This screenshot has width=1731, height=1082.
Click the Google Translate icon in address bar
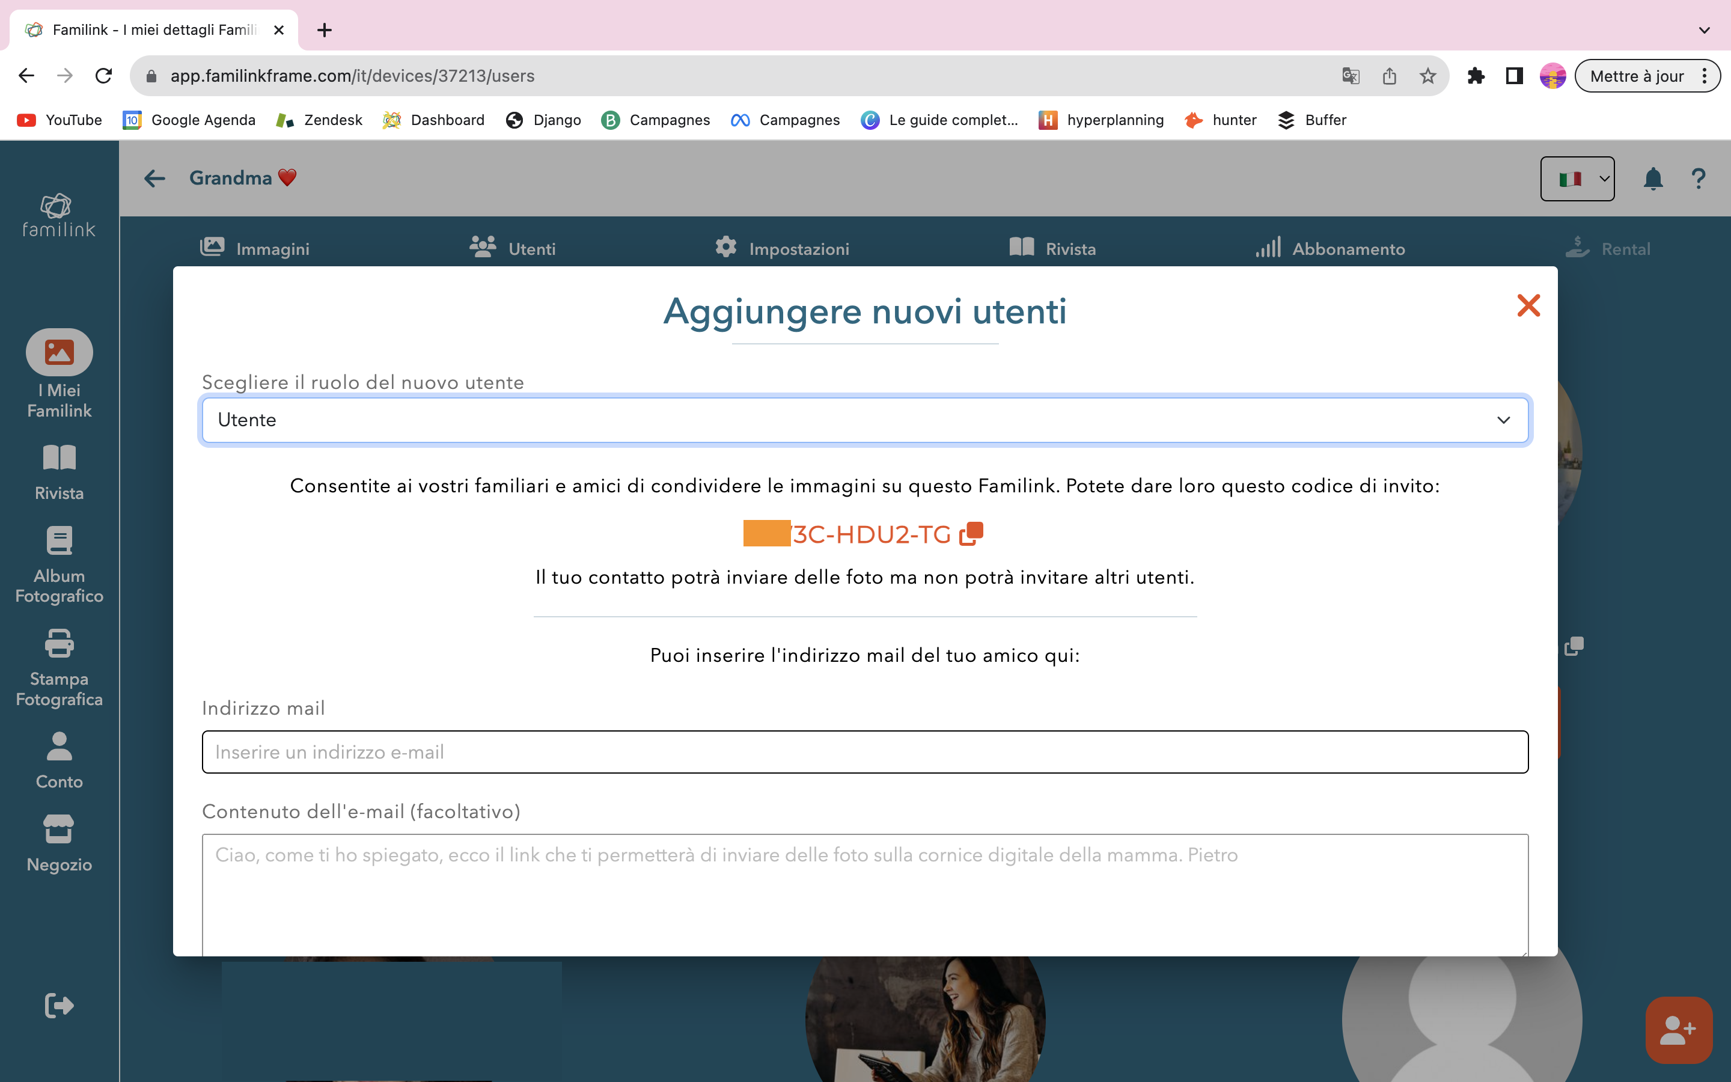(x=1351, y=76)
